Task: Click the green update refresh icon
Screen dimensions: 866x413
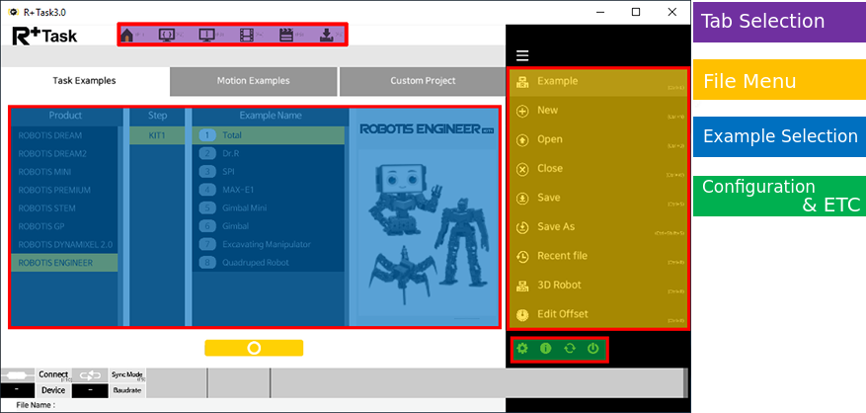Action: 570,349
